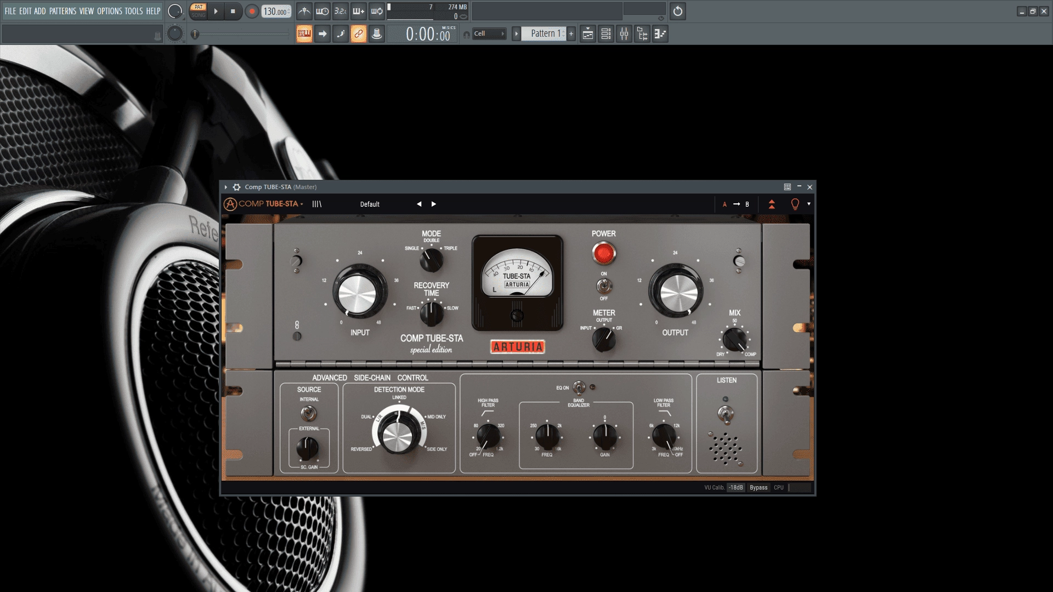The image size is (1053, 592).
Task: Toggle the 3-2-1 countdown before recording
Action: [x=341, y=11]
